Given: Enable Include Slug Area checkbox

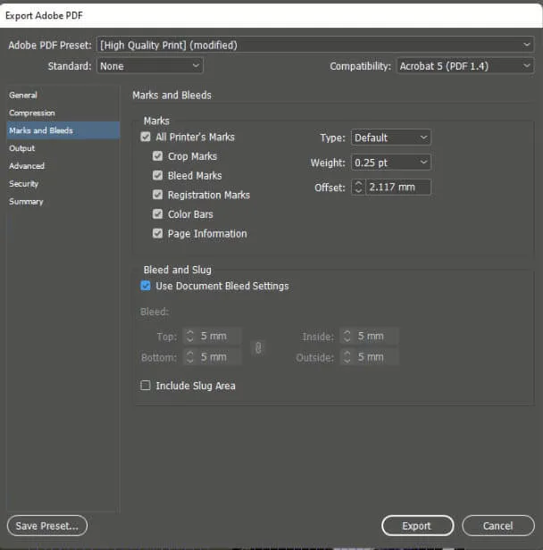Looking at the screenshot, I should (146, 386).
